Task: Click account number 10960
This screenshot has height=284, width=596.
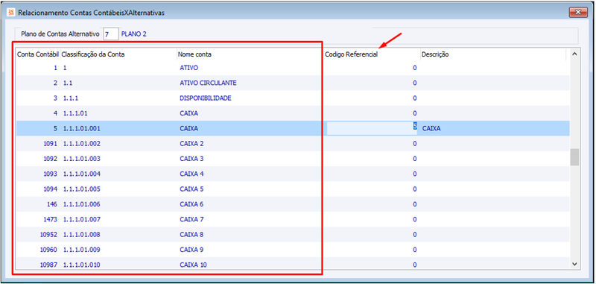Action: 48,250
